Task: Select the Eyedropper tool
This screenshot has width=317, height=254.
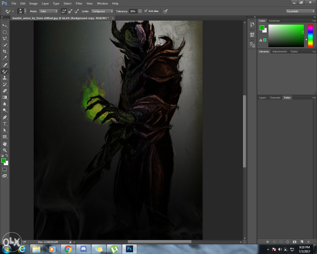Action: click(5, 58)
